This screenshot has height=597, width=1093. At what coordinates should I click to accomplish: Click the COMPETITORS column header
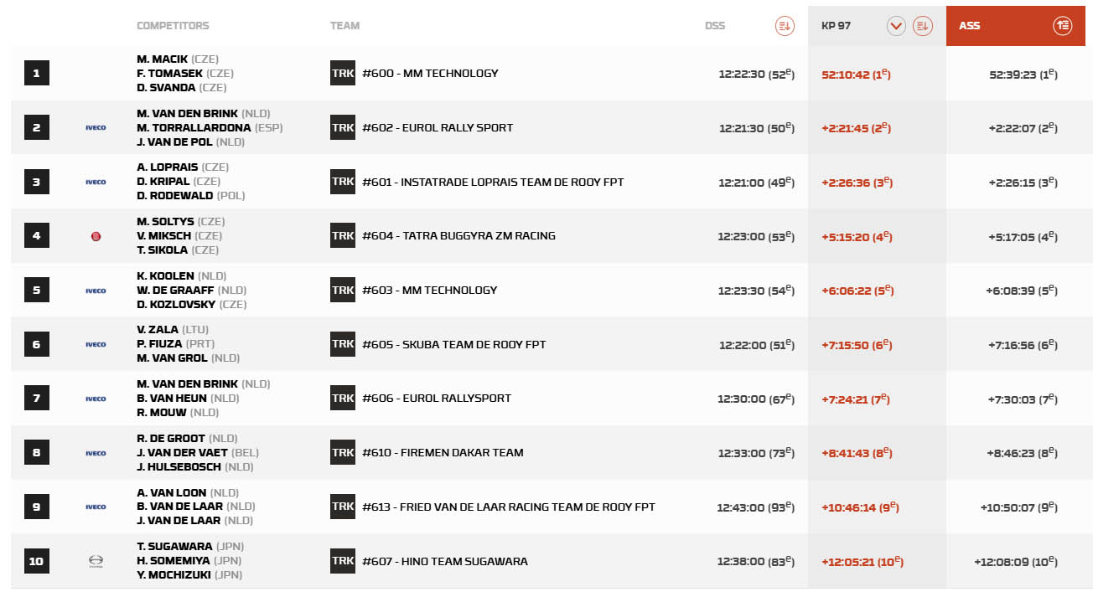[x=173, y=26]
